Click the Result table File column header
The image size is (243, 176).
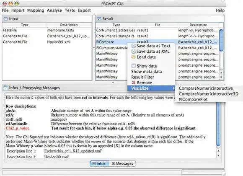point(157,25)
